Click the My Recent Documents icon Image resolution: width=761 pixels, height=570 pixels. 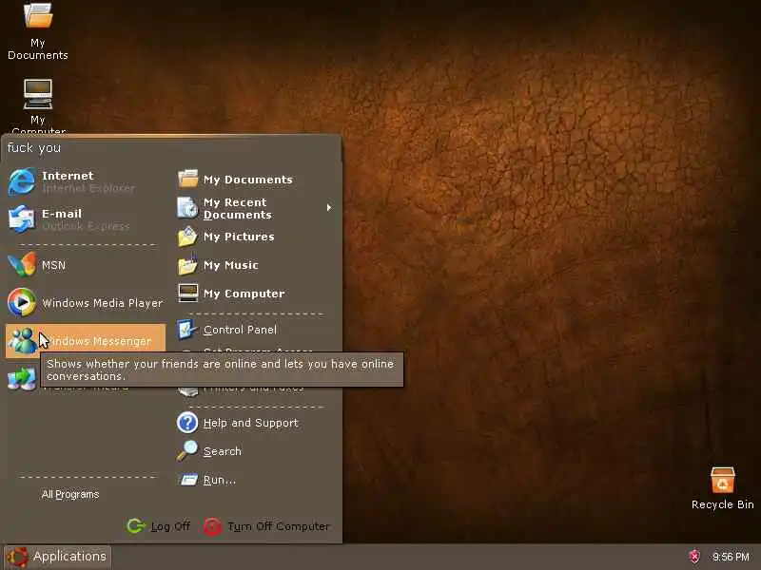(187, 208)
